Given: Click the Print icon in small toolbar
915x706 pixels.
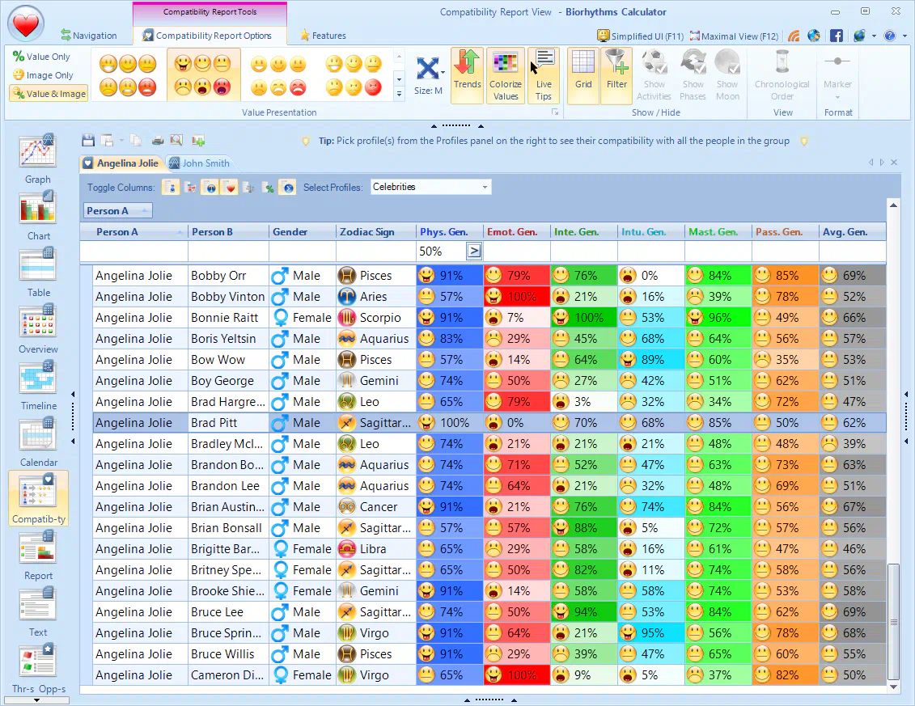Looking at the screenshot, I should [x=158, y=140].
